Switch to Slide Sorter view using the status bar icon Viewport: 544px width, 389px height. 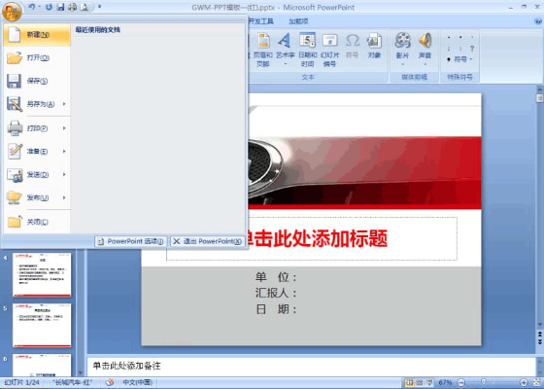click(x=420, y=383)
